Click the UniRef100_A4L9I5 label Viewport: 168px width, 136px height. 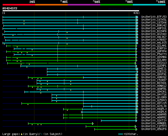pyautogui.click(x=154, y=43)
